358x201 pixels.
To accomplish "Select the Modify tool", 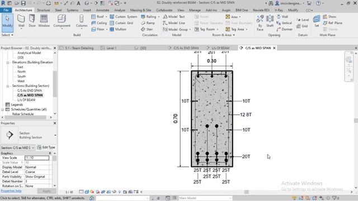I will tap(7, 23).
